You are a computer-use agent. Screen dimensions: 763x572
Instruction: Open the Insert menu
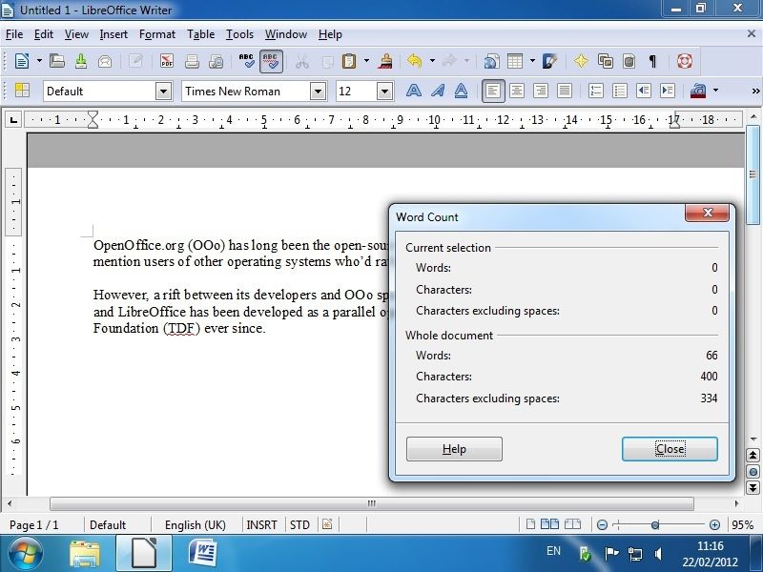pos(113,34)
